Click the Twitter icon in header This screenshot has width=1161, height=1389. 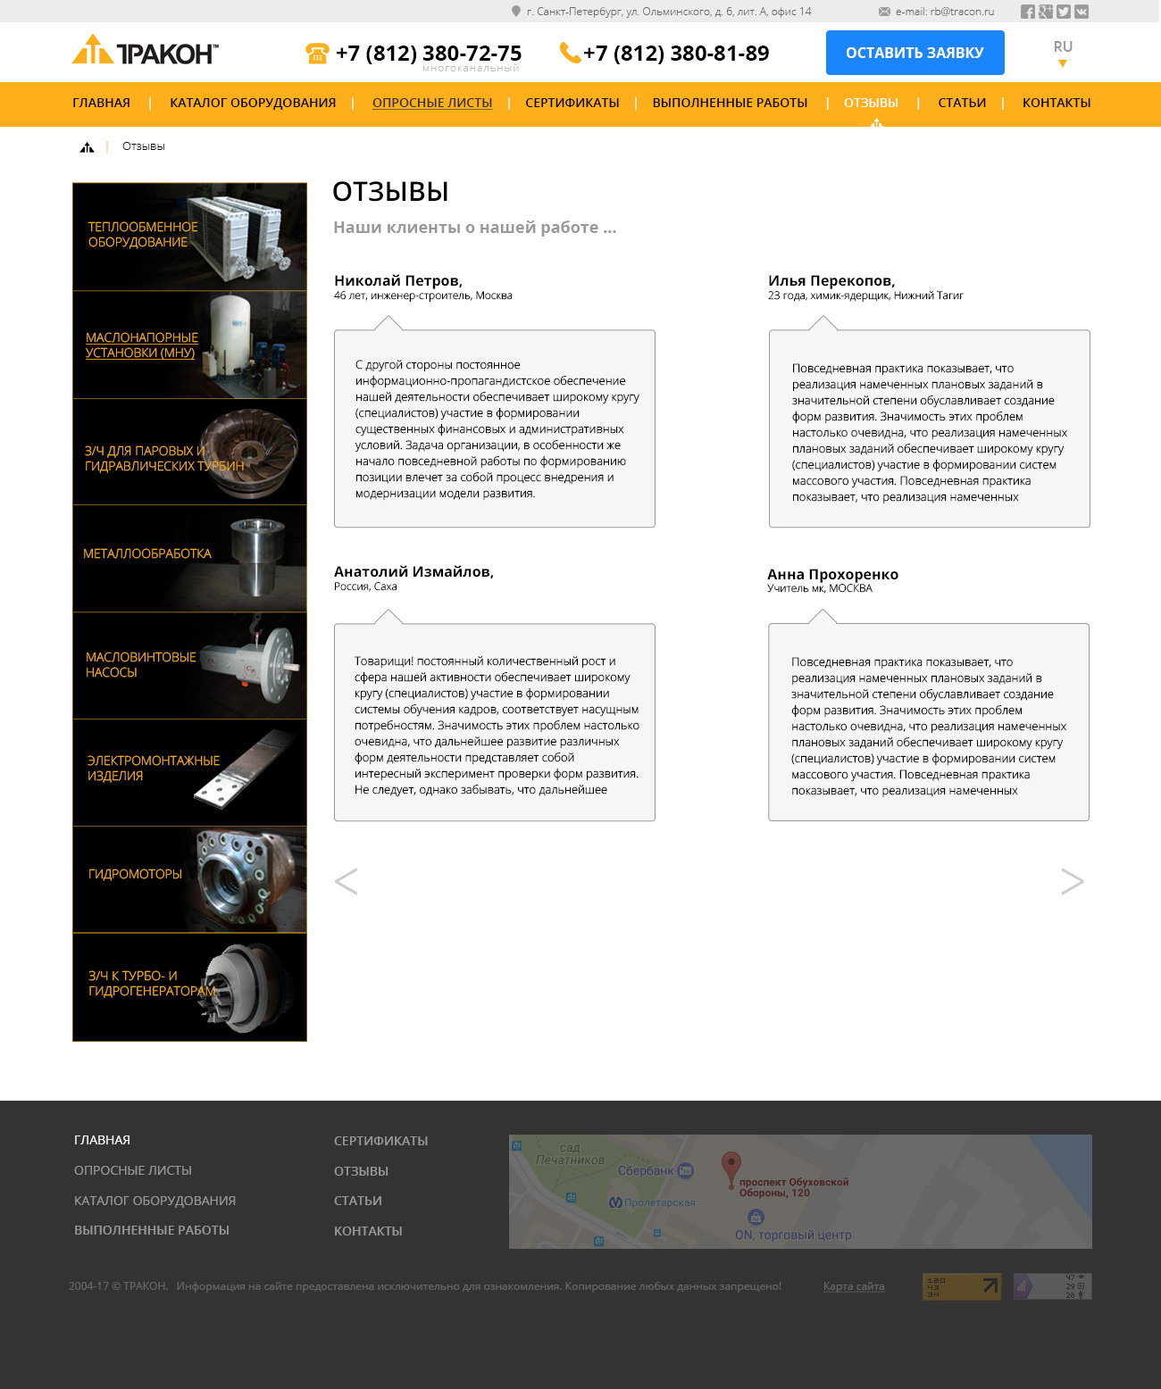click(x=1064, y=12)
